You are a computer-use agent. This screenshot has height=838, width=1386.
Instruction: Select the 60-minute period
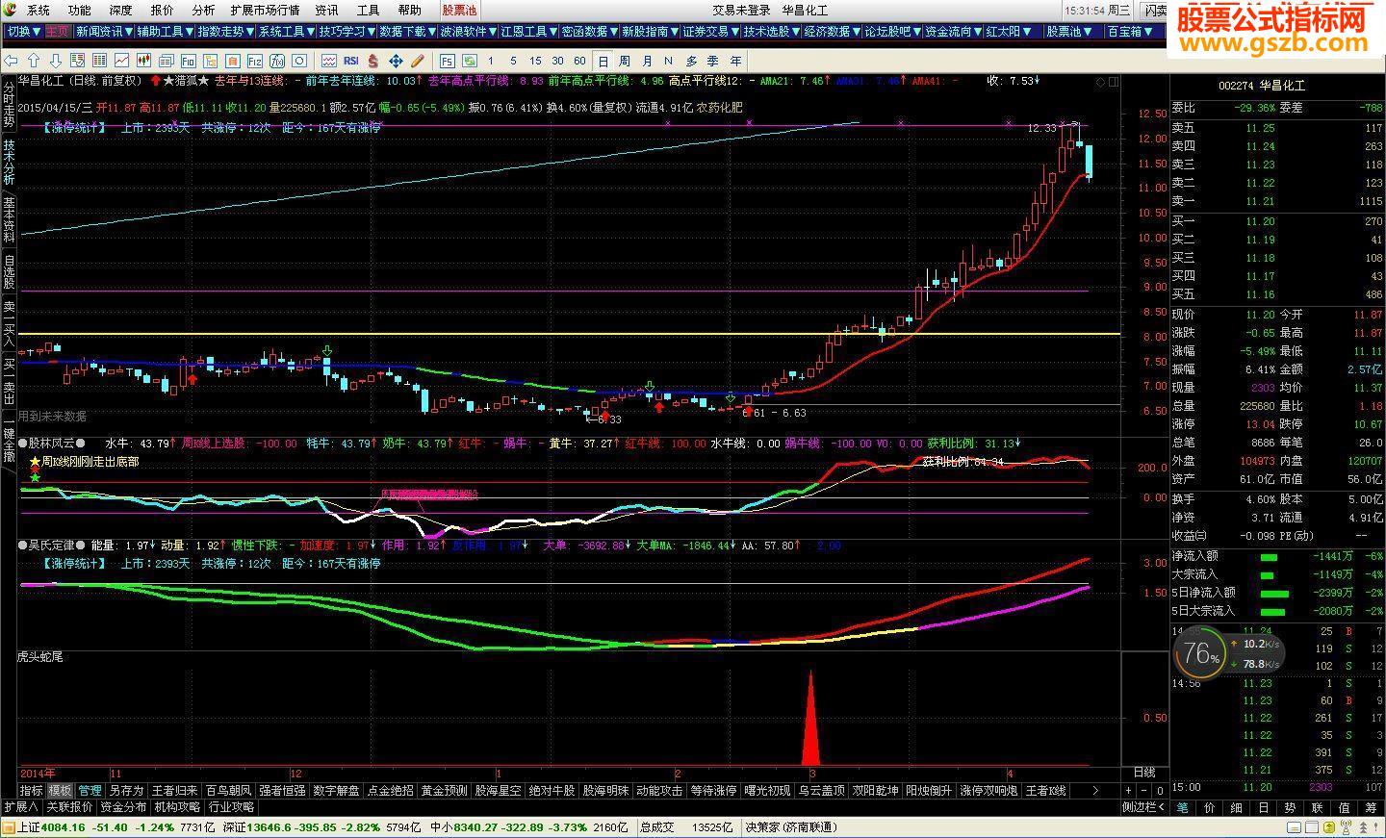coord(579,61)
